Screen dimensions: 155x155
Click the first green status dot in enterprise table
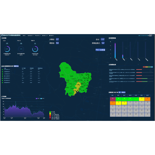[x=3, y=69]
